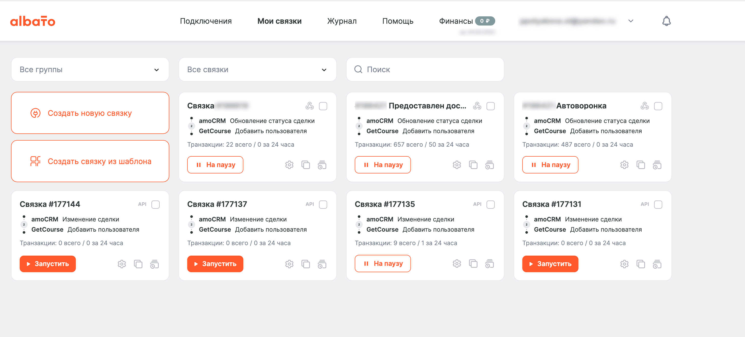This screenshot has width=745, height=337.
Task: Click the 0 ₽ balance badge
Action: click(485, 21)
